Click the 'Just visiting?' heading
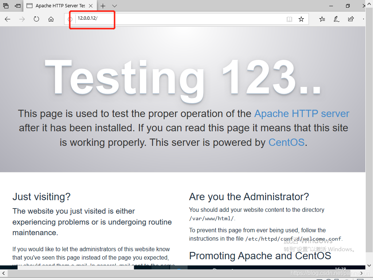 click(42, 197)
